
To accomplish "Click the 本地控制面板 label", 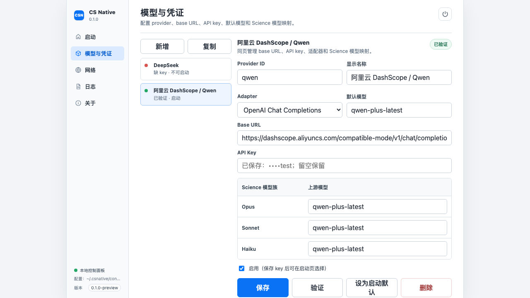I will [x=92, y=270].
